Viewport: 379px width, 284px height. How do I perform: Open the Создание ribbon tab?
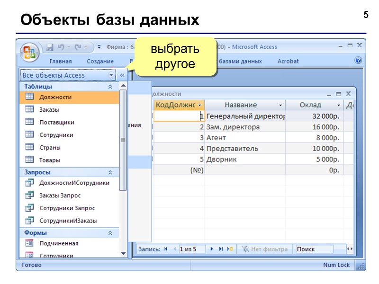[100, 62]
